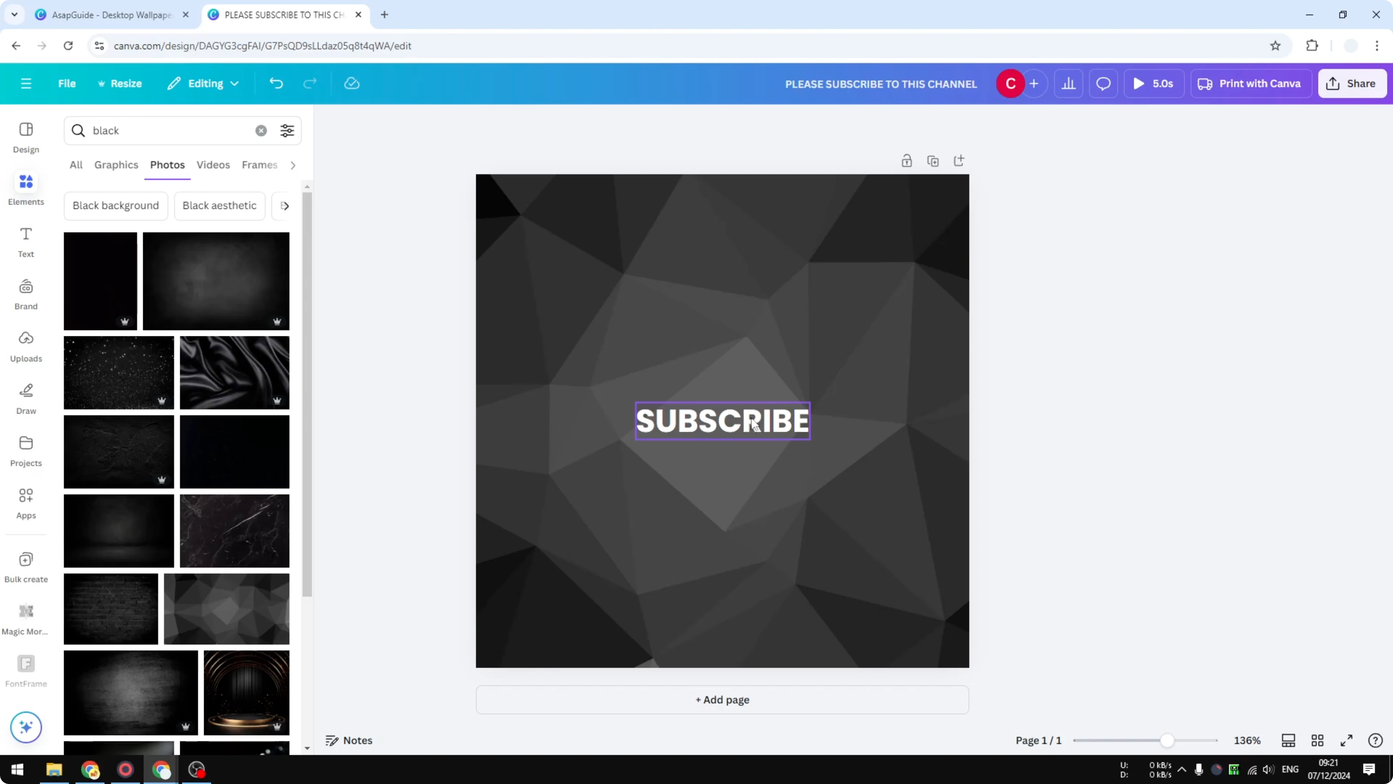Image resolution: width=1393 pixels, height=784 pixels.
Task: Select the Black aesthetic suggestion chip
Action: point(220,206)
